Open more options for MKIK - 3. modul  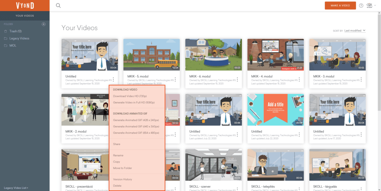click(x=361, y=80)
